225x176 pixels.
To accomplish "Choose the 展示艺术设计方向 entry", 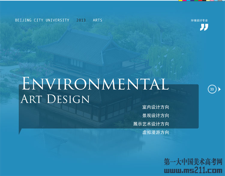I will 151,124.
